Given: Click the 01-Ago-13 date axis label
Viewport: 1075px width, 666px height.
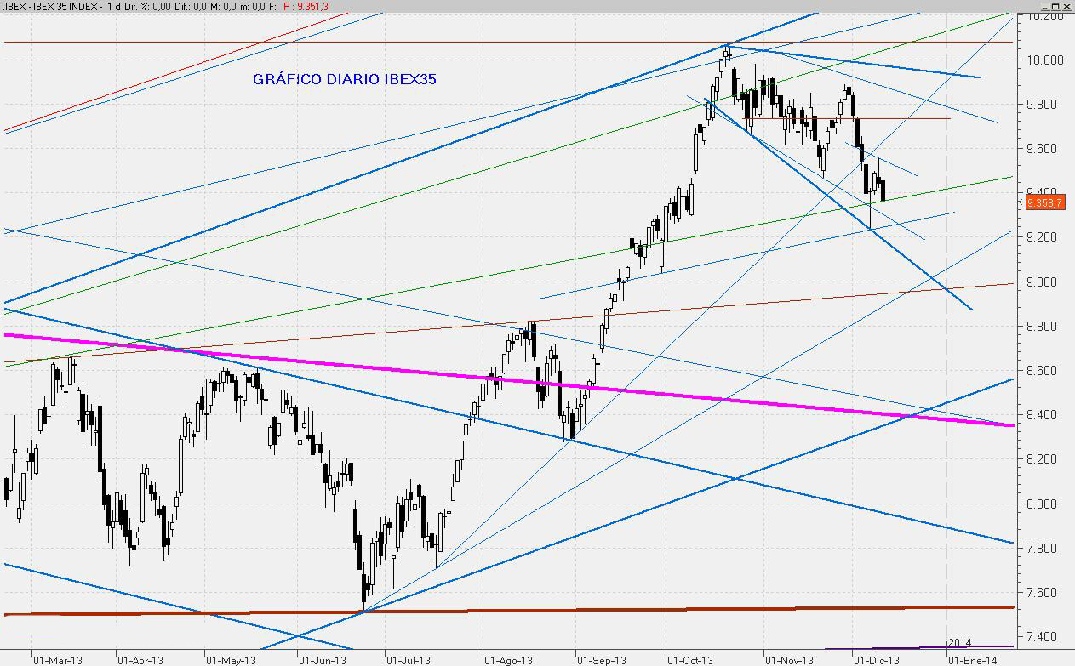Looking at the screenshot, I should [x=508, y=659].
